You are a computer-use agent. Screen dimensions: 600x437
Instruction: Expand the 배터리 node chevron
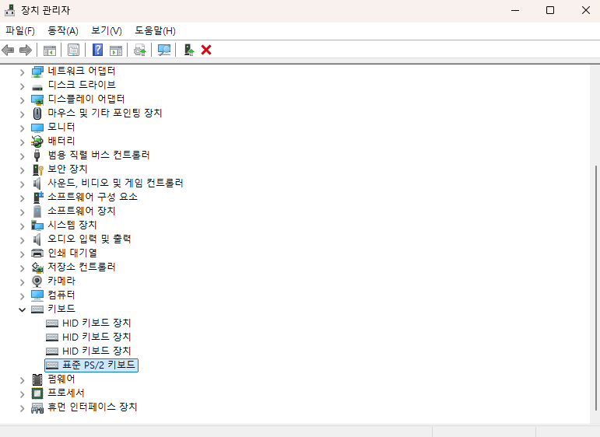(x=23, y=142)
